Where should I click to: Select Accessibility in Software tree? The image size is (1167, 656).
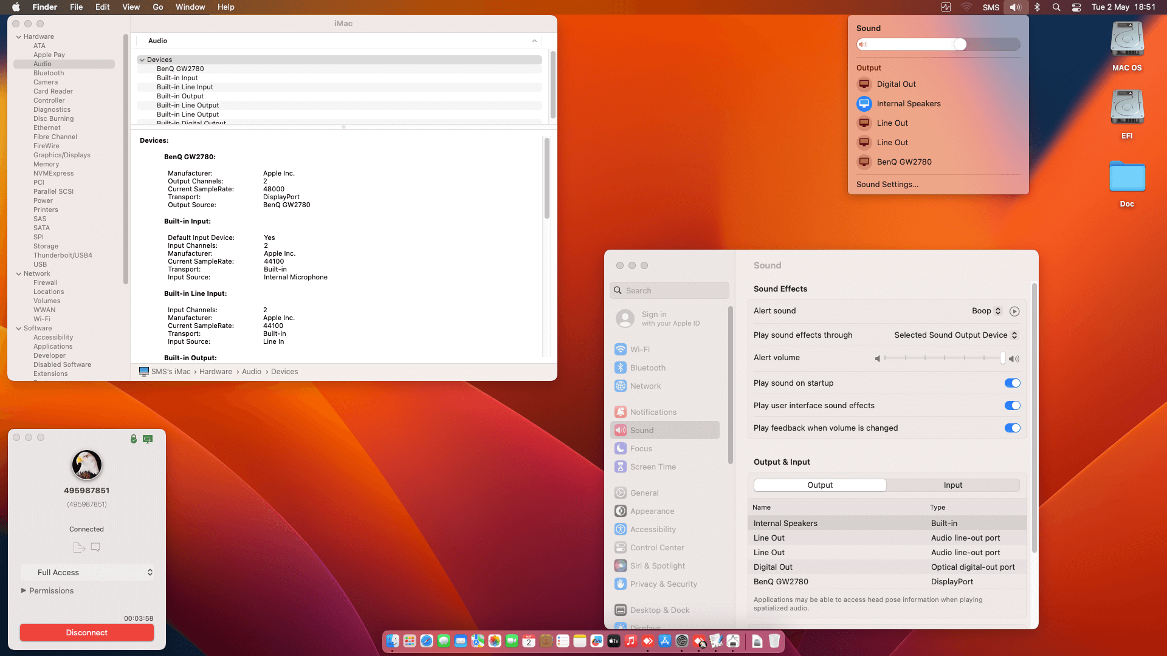coord(53,337)
